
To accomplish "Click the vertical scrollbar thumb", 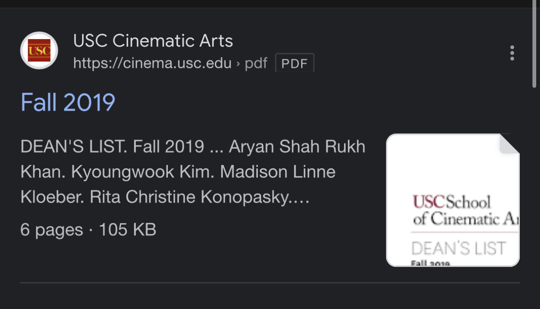I will point(535,44).
